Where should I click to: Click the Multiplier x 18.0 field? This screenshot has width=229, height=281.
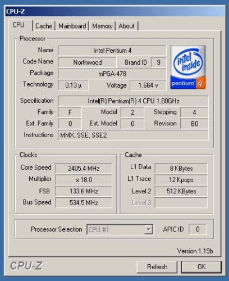coord(84,180)
